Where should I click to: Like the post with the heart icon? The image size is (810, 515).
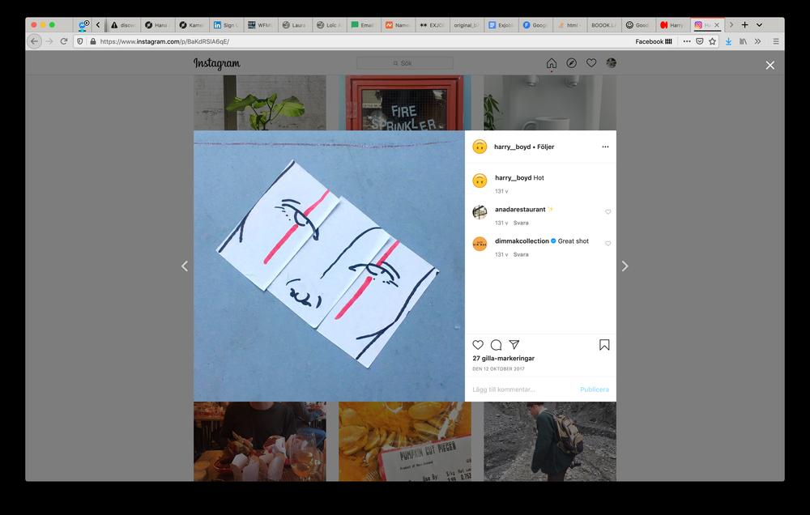tap(478, 344)
